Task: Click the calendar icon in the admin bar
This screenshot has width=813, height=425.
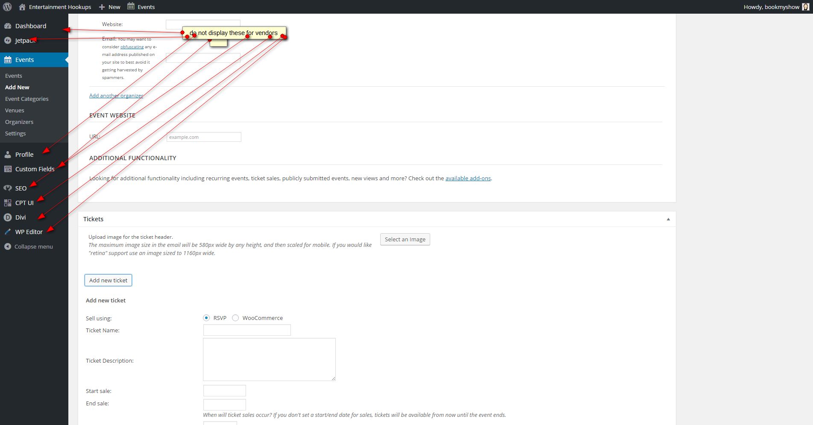Action: click(x=131, y=6)
